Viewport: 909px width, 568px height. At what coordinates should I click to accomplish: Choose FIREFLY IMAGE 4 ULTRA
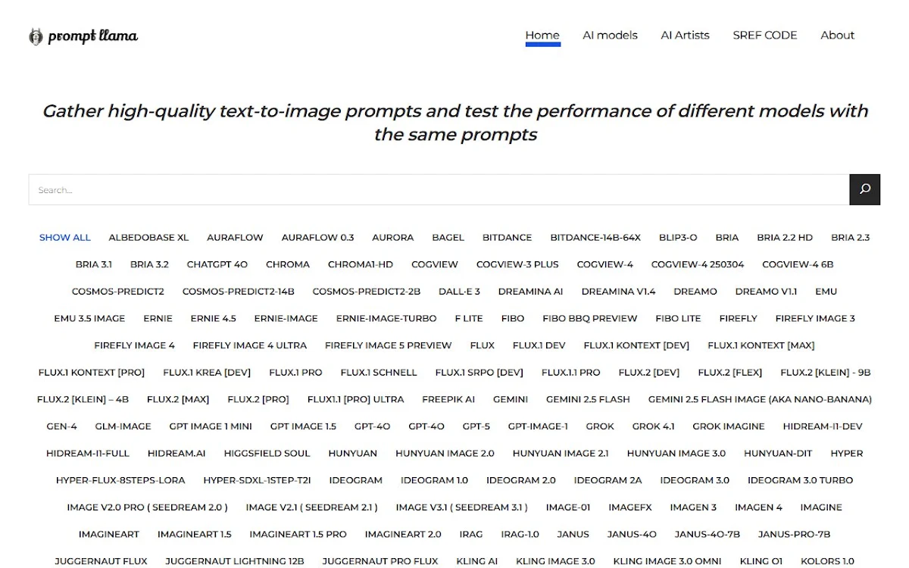250,345
